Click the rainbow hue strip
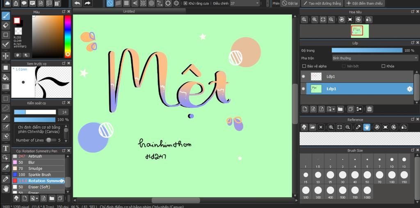This screenshot has width=420, height=208. (68, 36)
